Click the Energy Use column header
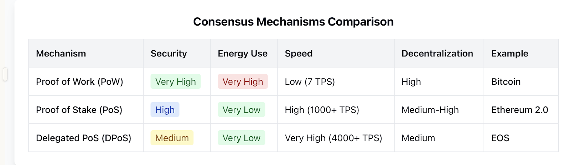The height and width of the screenshot is (165, 570). (243, 54)
